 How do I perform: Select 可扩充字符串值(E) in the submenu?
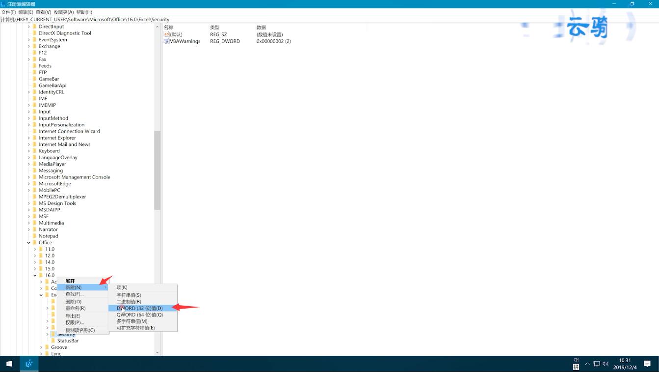pos(142,328)
